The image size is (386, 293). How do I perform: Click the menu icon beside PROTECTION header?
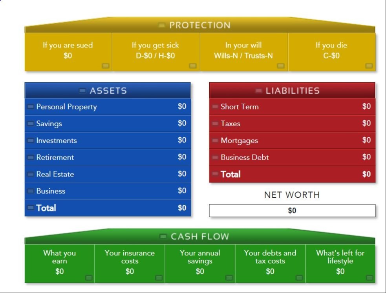[161, 25]
